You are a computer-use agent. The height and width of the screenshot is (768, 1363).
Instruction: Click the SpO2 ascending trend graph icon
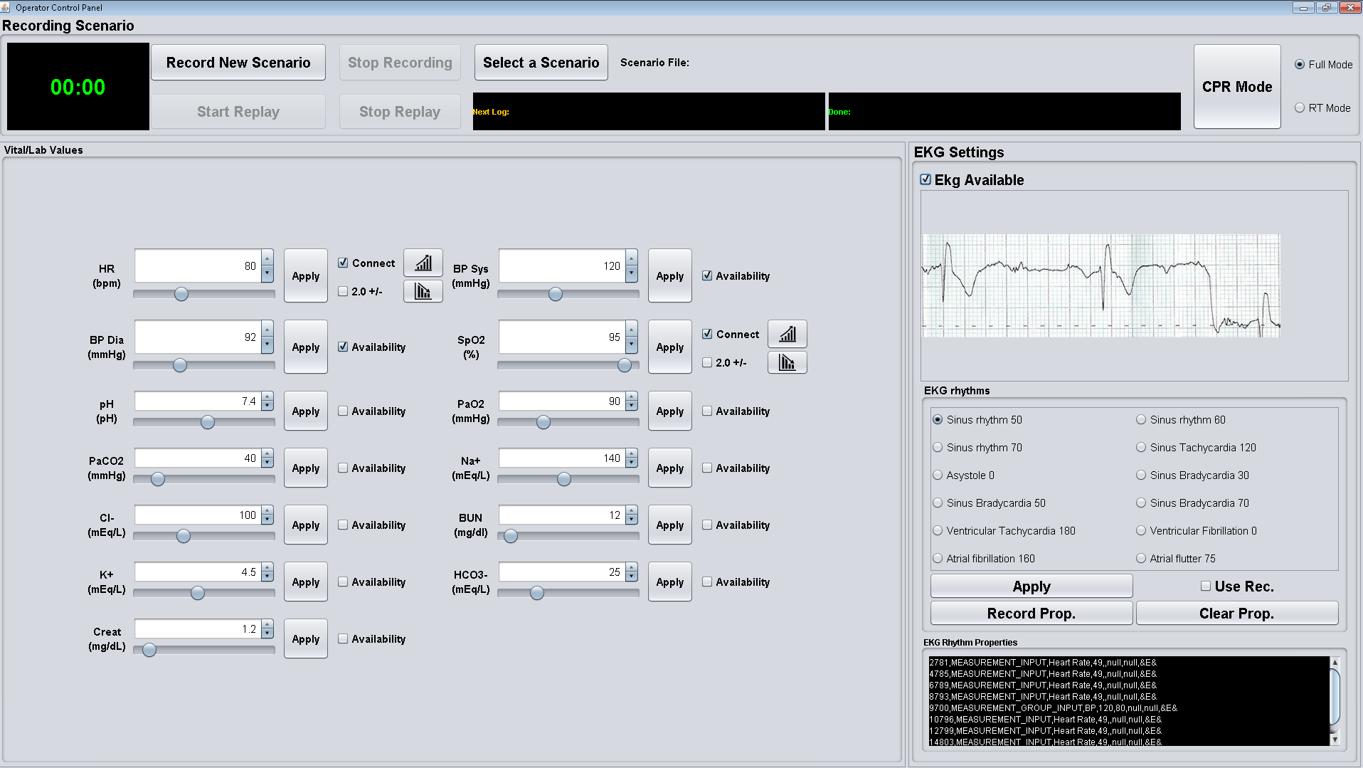(x=787, y=334)
